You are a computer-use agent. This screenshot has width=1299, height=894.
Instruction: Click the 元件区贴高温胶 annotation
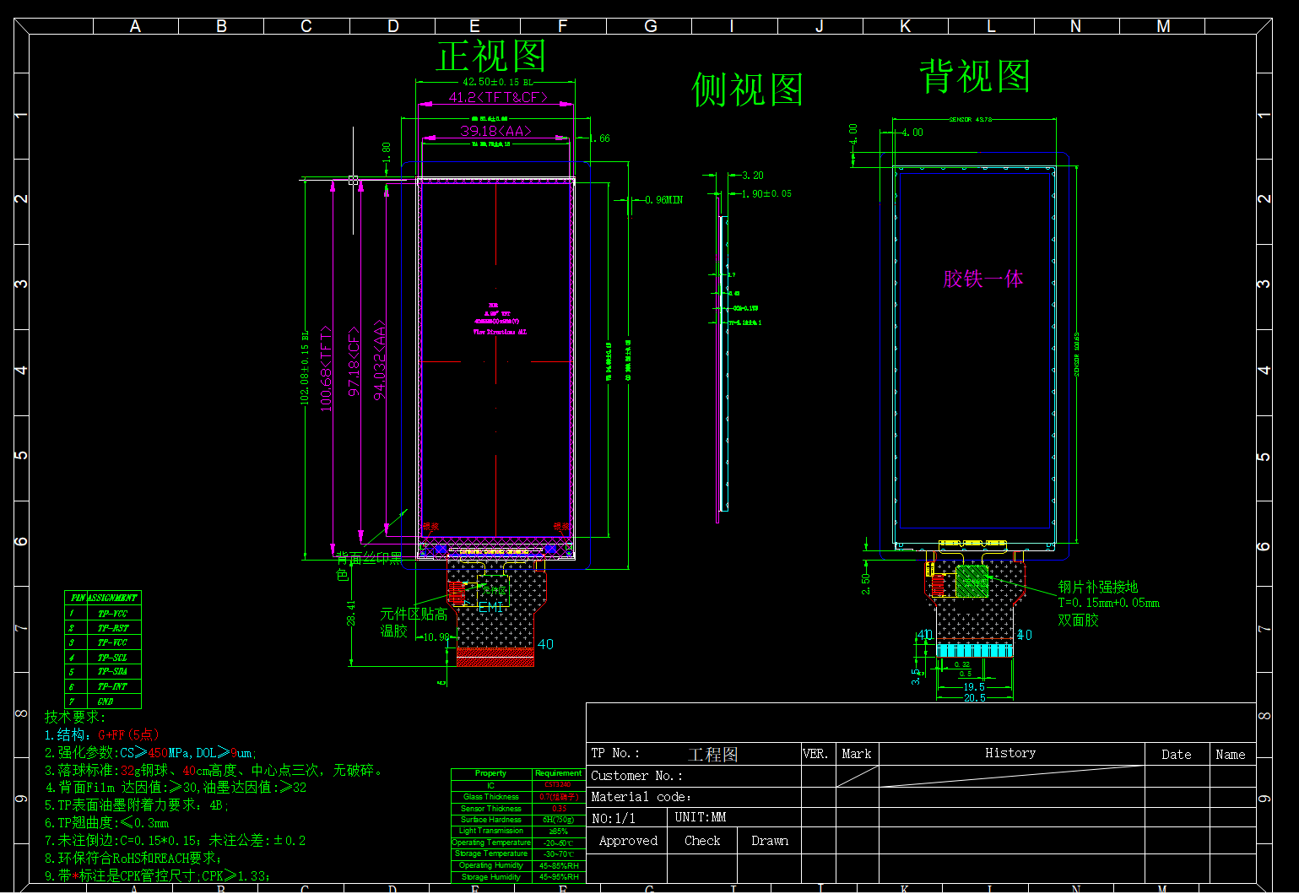(414, 622)
